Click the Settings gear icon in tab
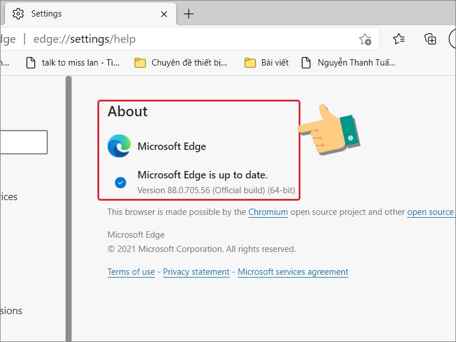The height and width of the screenshot is (342, 456). pyautogui.click(x=18, y=14)
